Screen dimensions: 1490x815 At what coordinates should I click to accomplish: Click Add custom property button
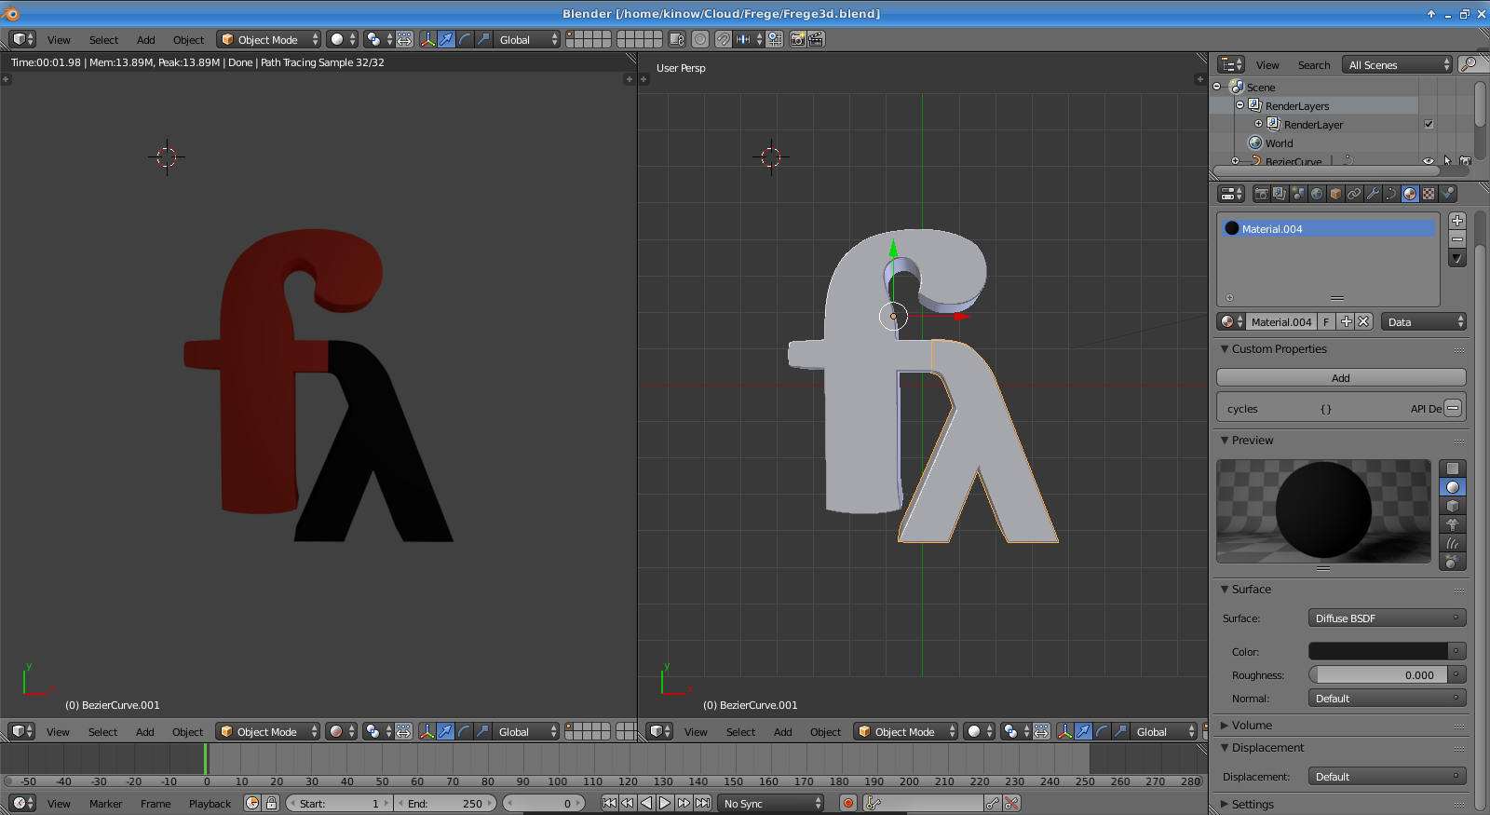(x=1341, y=377)
